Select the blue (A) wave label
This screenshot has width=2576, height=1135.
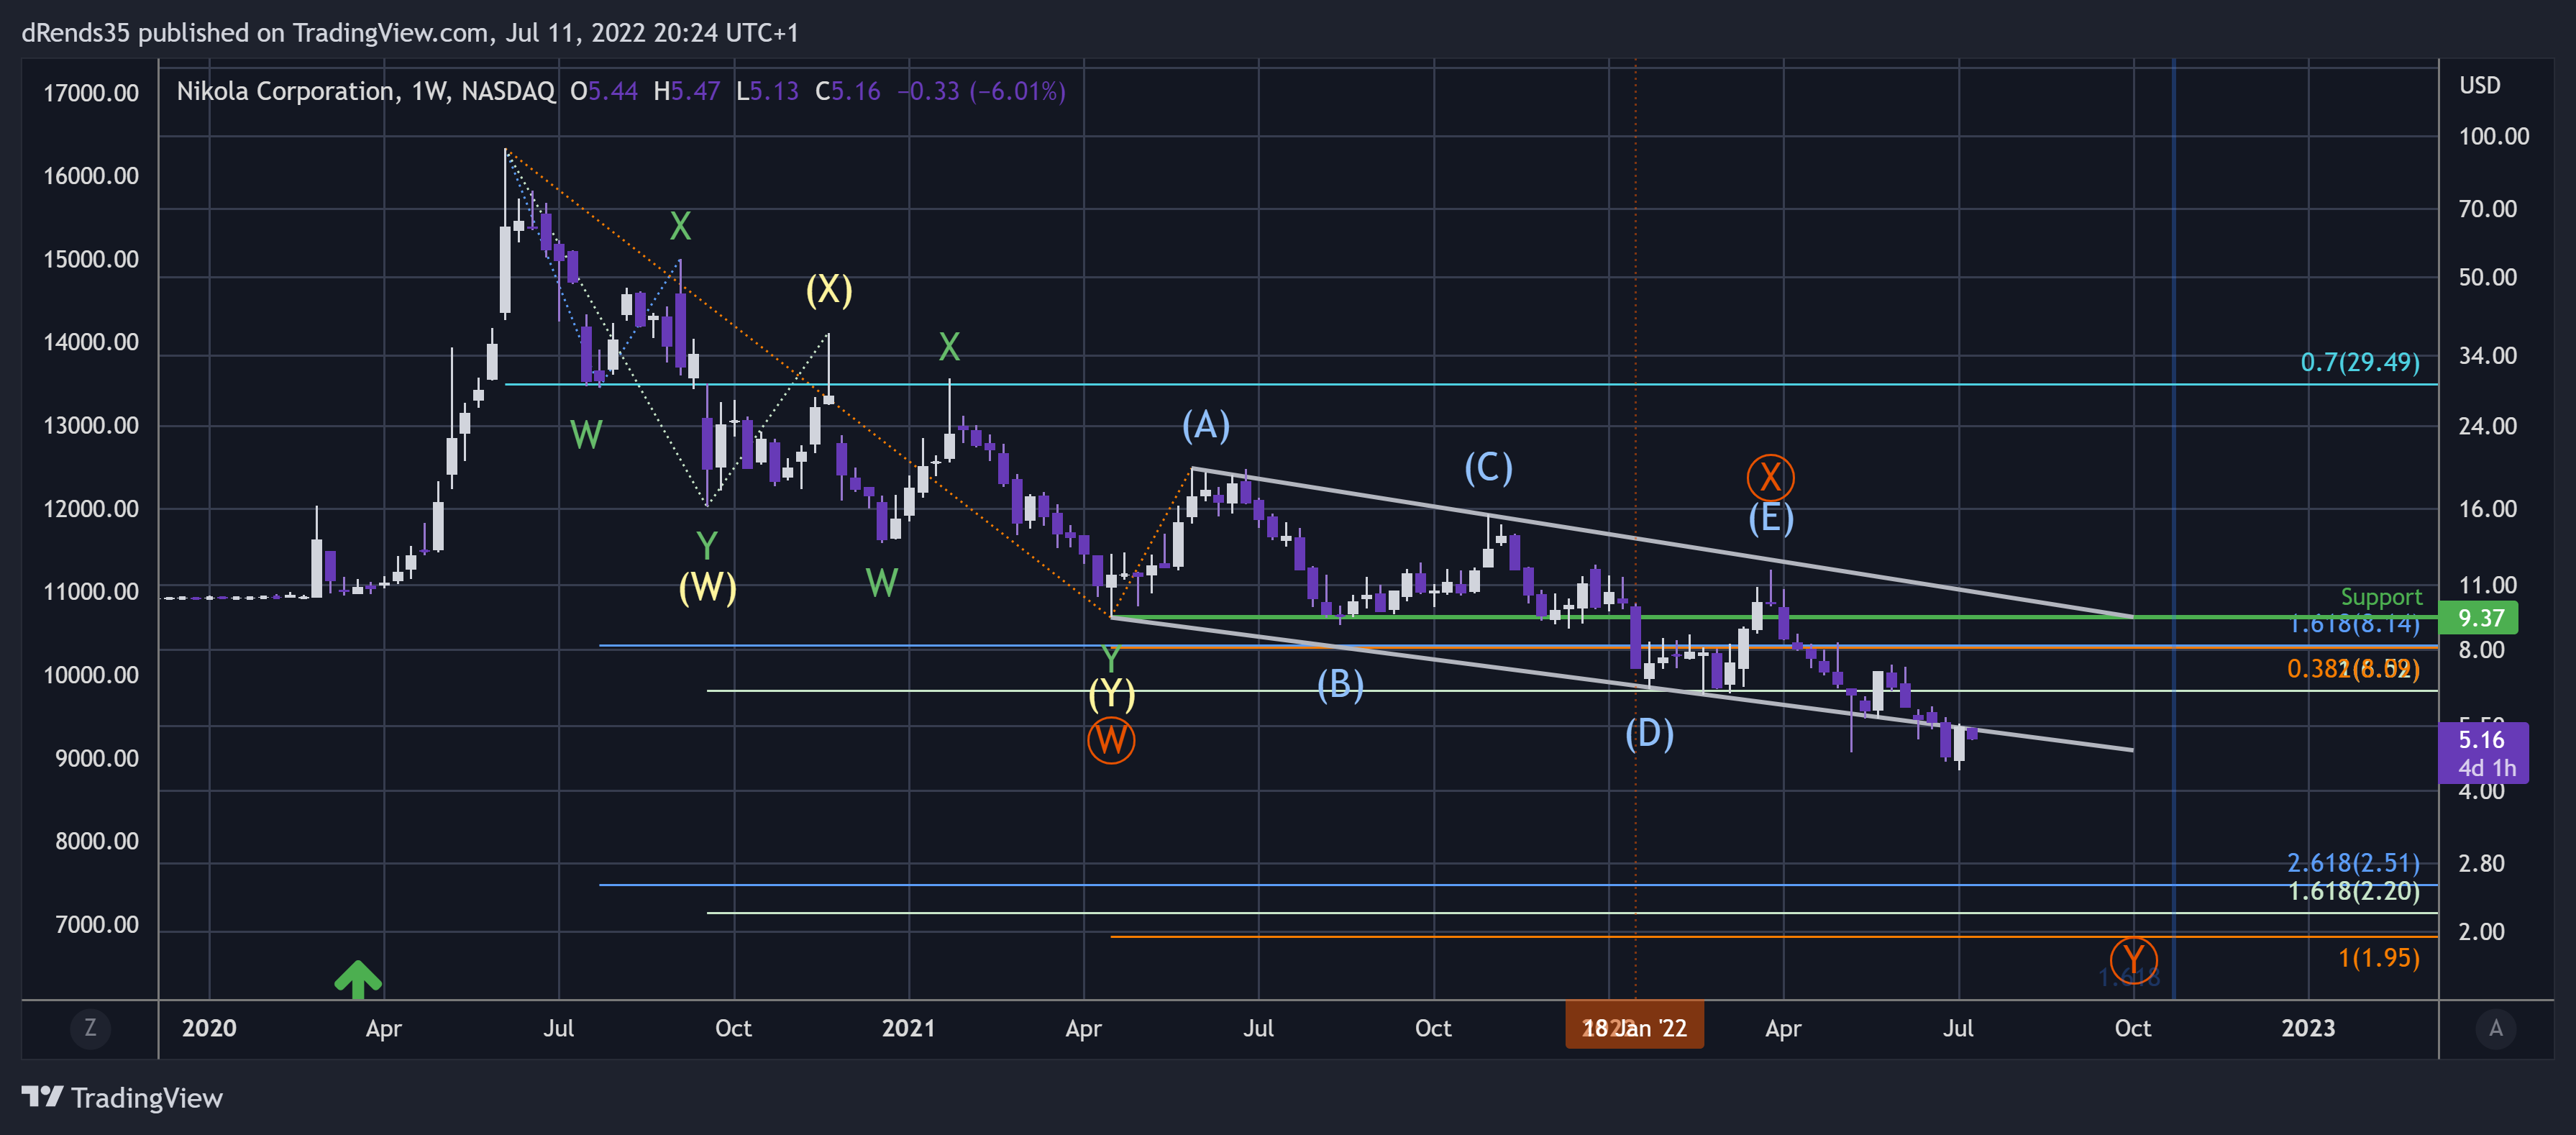click(x=1205, y=426)
